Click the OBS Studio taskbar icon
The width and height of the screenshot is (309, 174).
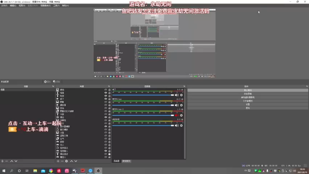click(x=98, y=171)
